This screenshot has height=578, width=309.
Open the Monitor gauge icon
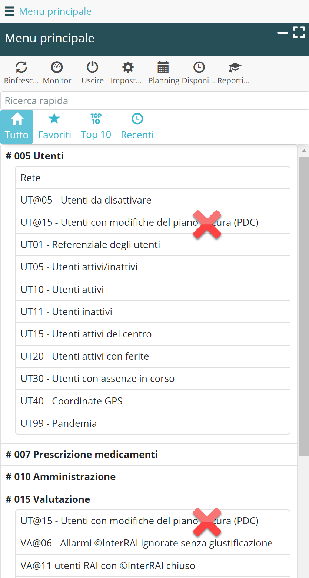57,67
